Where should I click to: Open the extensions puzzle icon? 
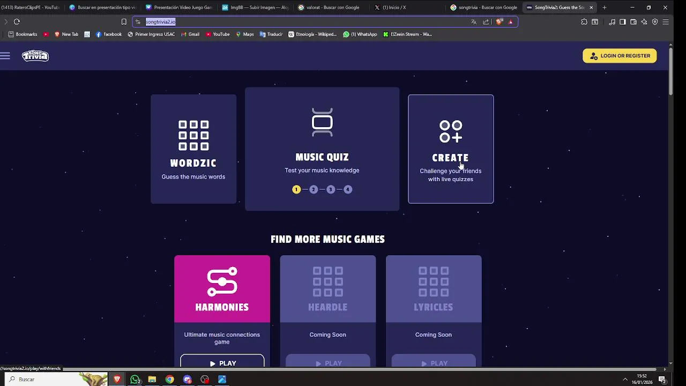click(x=584, y=22)
